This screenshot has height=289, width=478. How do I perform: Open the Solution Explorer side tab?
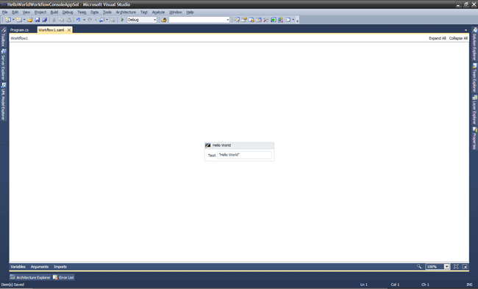[x=474, y=44]
